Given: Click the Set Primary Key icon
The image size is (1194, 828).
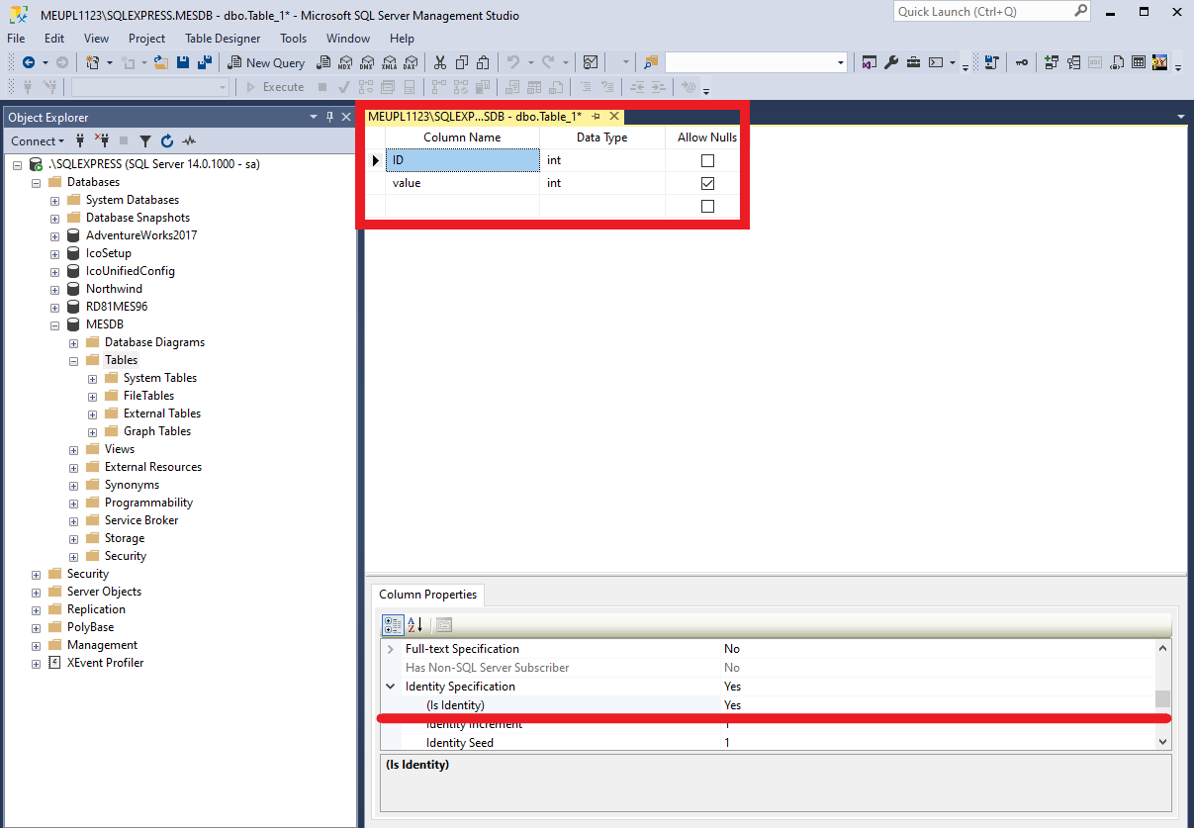Looking at the screenshot, I should [1022, 62].
